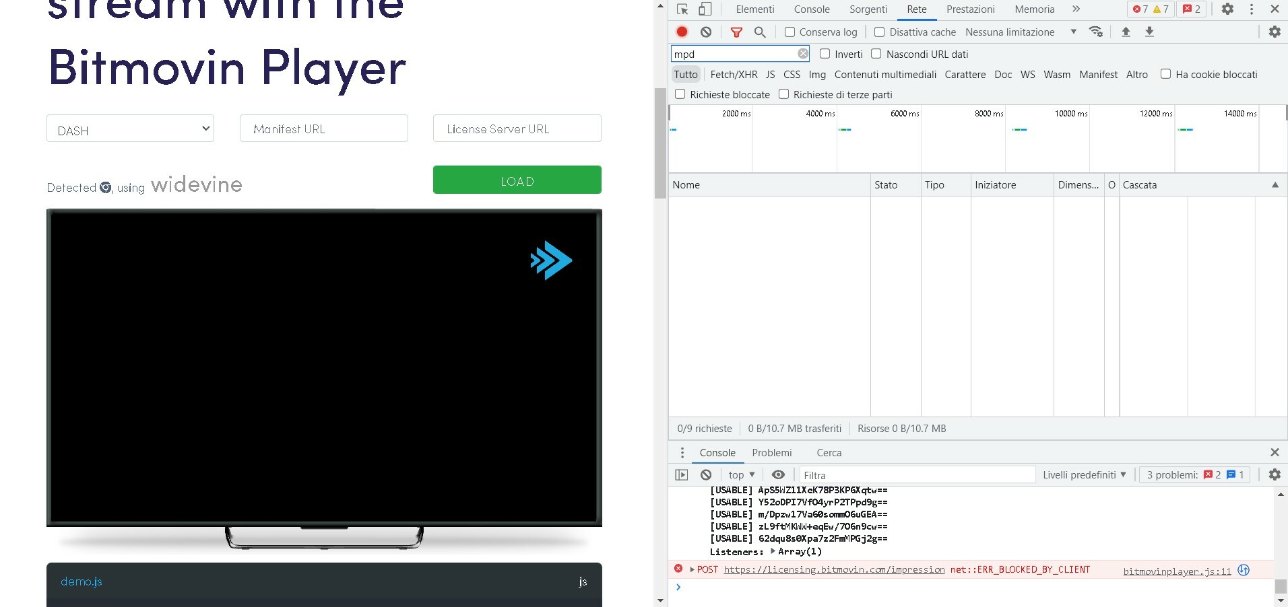Switch to the Elementi tab

click(755, 9)
